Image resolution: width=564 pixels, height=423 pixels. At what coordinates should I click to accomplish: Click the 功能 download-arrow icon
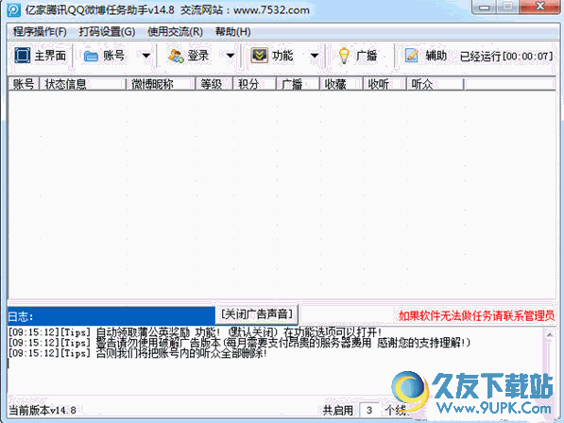(x=260, y=56)
